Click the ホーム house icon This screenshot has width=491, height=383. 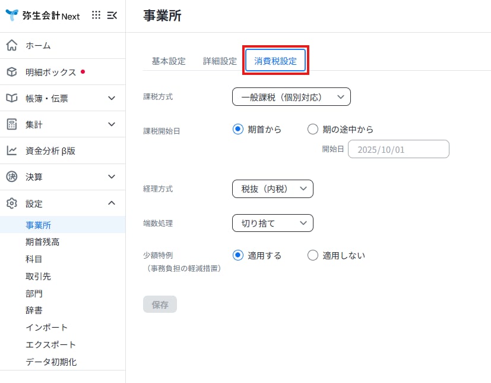[12, 45]
